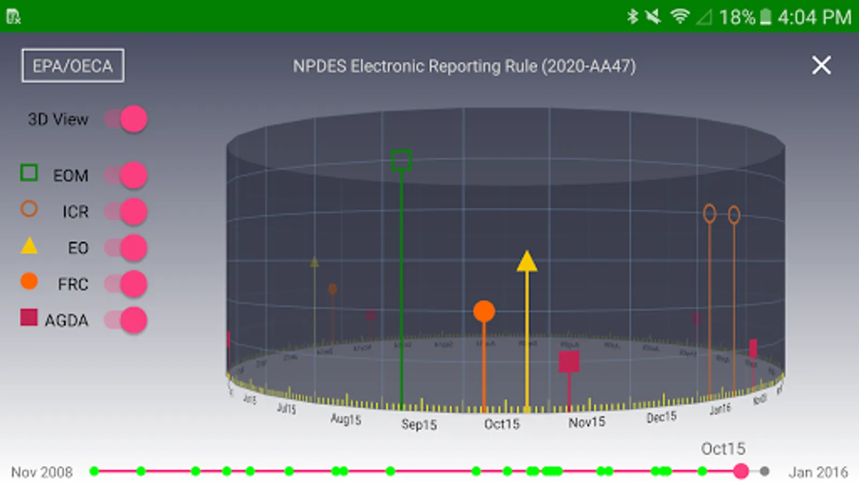Jump to the grey dot at timeline end
The width and height of the screenshot is (859, 483).
pyautogui.click(x=765, y=472)
